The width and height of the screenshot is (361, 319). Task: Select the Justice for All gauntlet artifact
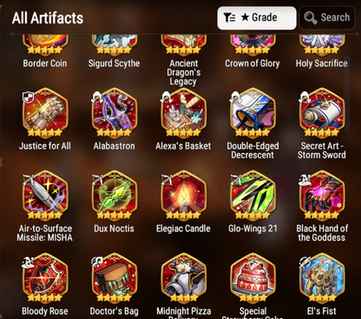45,114
